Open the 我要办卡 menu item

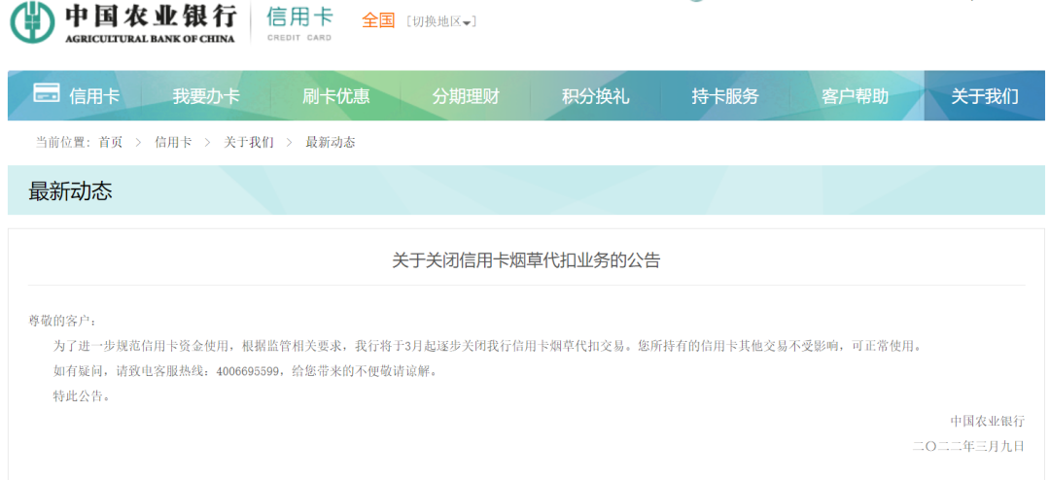pos(205,96)
